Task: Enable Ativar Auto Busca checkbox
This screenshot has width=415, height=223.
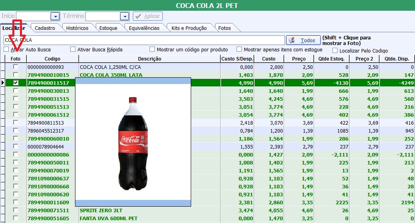Action: [6, 49]
